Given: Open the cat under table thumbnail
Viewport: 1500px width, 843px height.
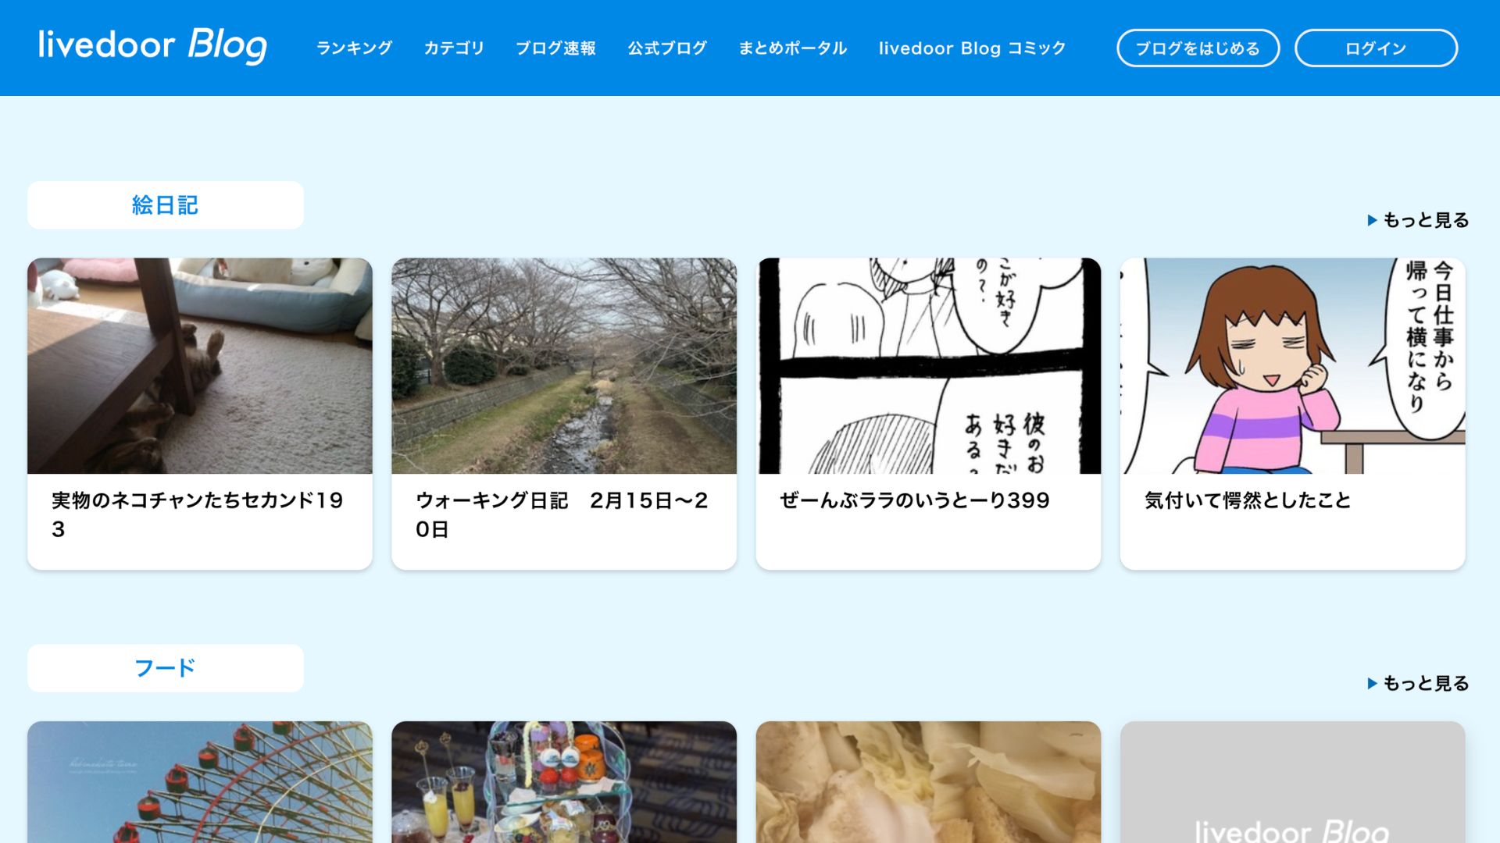Looking at the screenshot, I should point(200,365).
